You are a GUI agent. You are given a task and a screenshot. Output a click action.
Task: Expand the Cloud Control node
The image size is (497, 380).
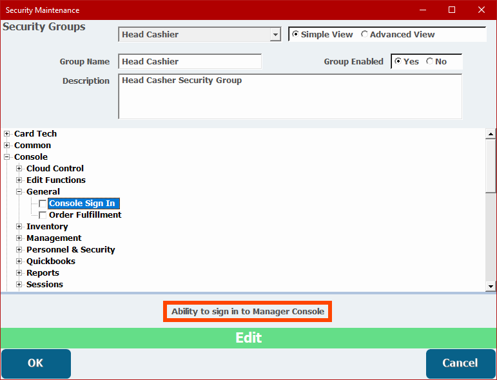tap(19, 169)
